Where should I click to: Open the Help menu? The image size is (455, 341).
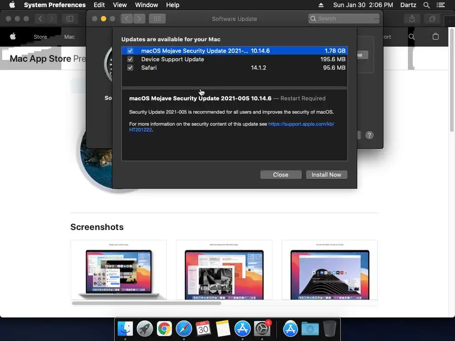pos(173,5)
